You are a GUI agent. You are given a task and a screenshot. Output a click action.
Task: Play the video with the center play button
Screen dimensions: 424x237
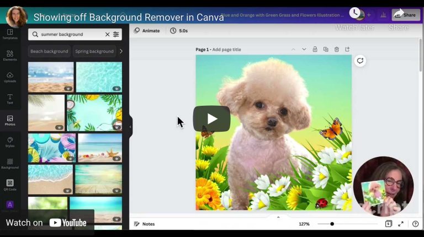click(x=212, y=118)
